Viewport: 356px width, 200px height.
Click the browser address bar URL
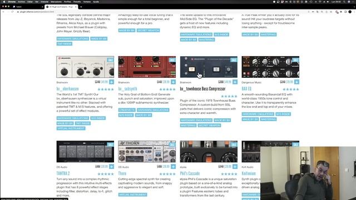point(37,12)
